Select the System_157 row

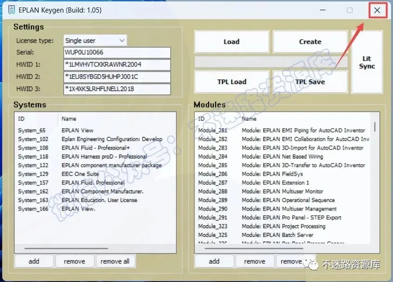tap(95, 183)
